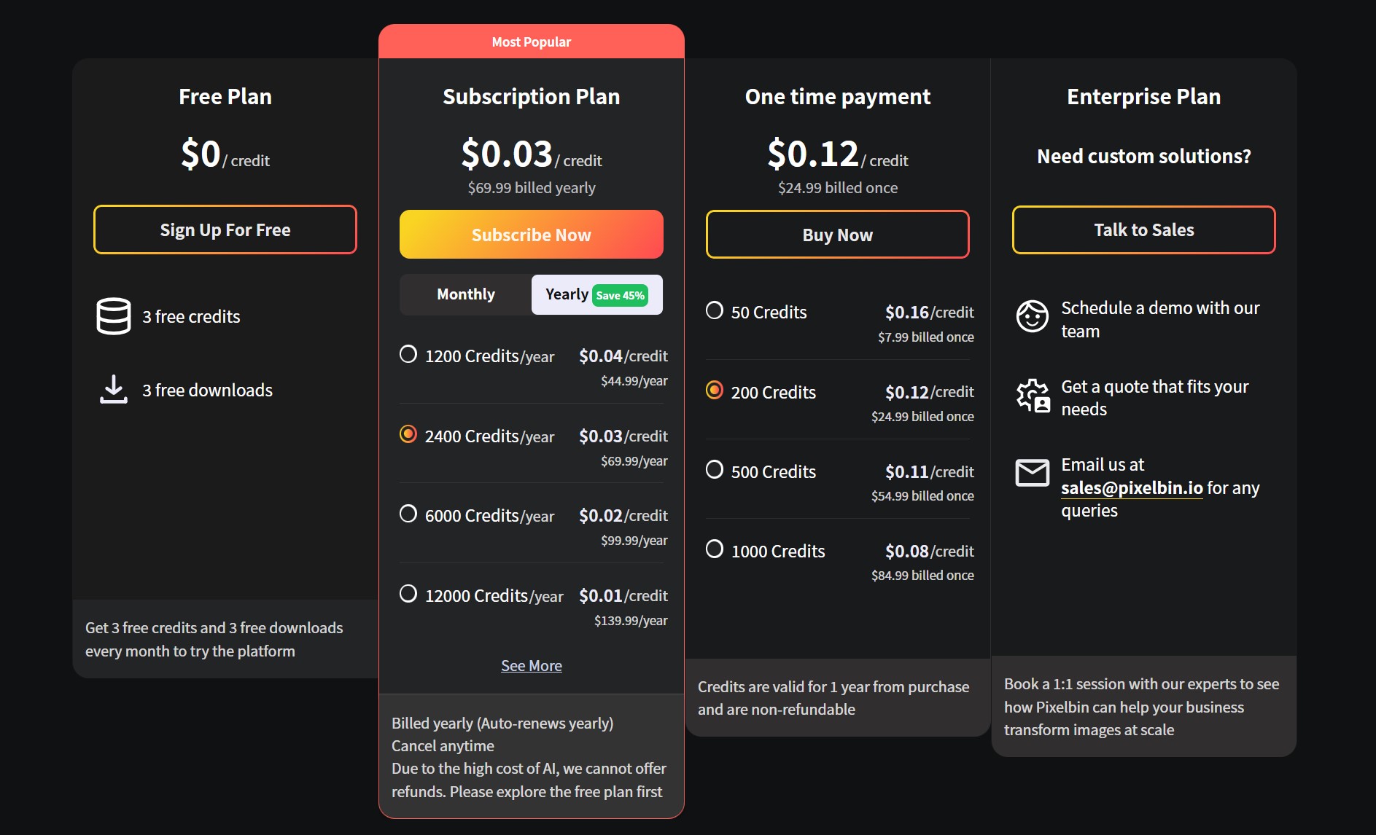Click Talk to Sales button
1376x835 pixels.
click(1143, 230)
